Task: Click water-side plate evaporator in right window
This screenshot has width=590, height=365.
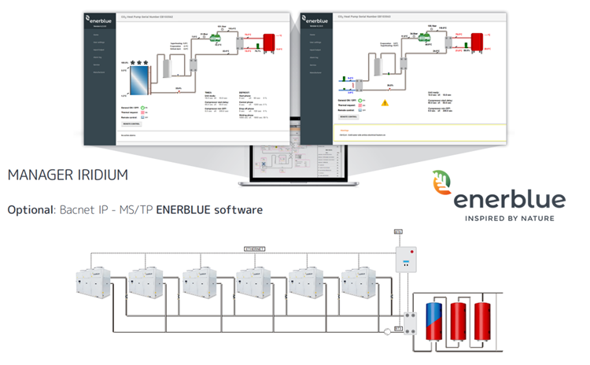Action: click(359, 86)
